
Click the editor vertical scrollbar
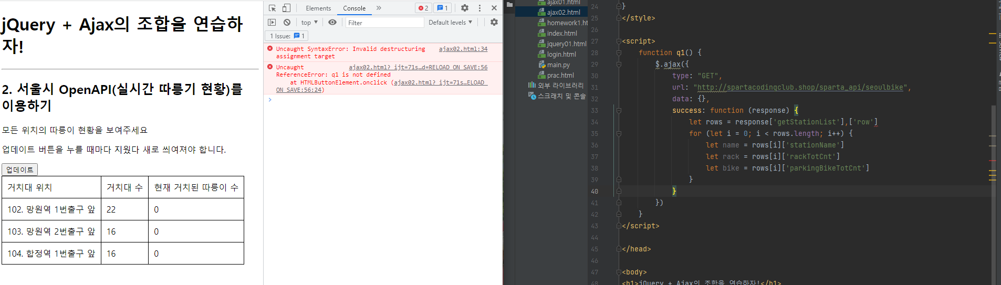[x=993, y=194]
